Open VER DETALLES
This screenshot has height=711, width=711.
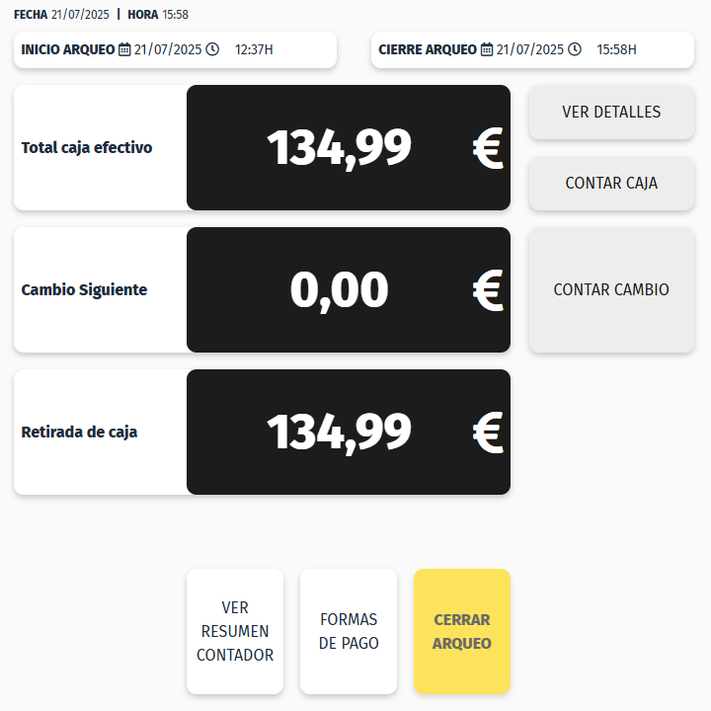[611, 113]
